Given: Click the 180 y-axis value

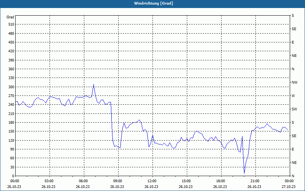Looking at the screenshot, I should (11, 123).
